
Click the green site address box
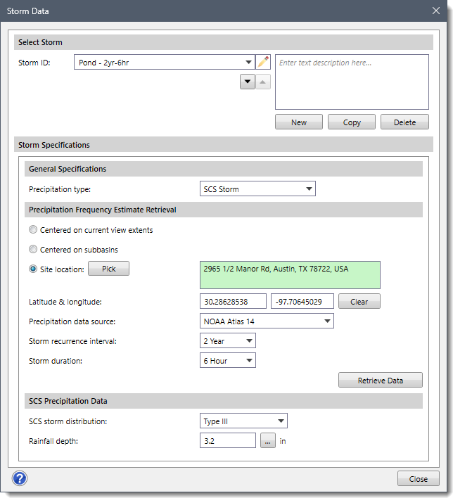290,275
